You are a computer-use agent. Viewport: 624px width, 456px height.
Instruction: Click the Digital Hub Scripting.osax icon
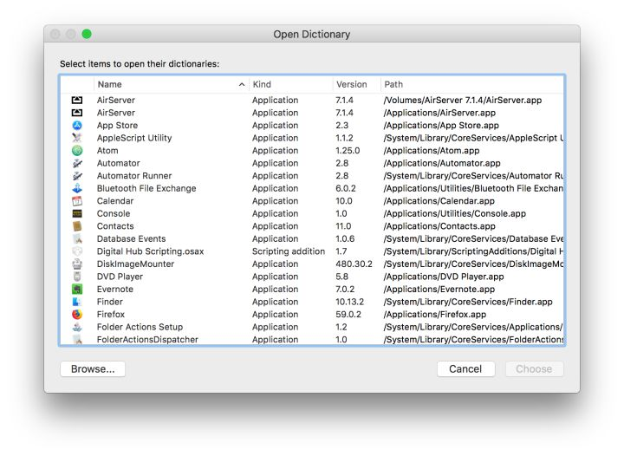tap(77, 251)
